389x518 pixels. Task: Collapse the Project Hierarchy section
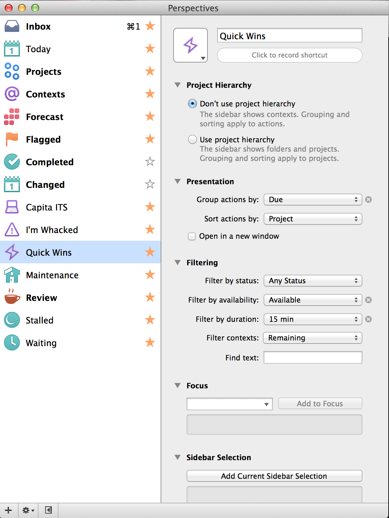coord(178,85)
